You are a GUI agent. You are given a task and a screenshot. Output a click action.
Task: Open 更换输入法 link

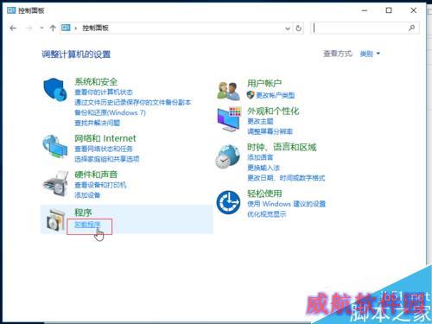coord(264,168)
